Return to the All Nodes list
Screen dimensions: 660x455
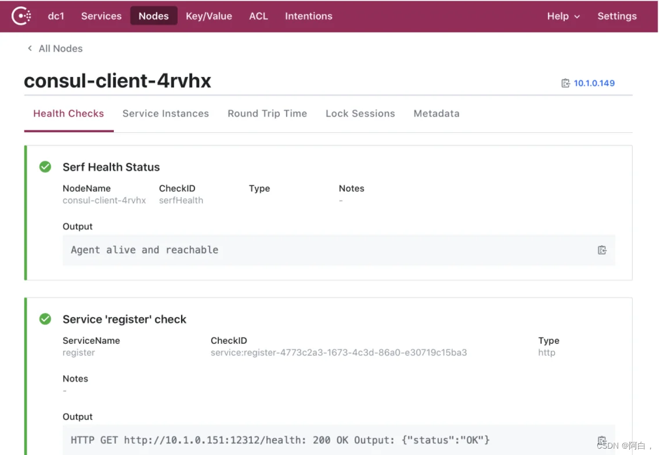(60, 49)
